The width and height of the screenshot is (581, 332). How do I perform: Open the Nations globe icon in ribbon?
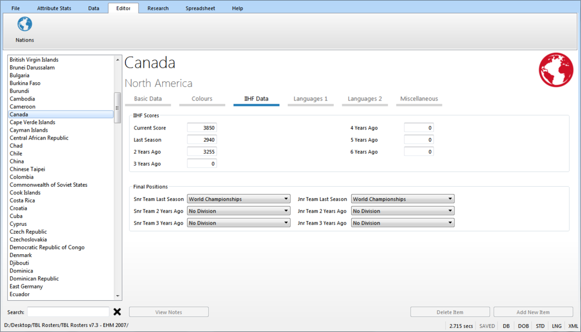pyautogui.click(x=25, y=24)
